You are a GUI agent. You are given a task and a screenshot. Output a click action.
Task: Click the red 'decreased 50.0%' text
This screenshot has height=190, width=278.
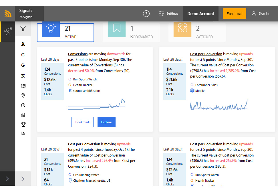(81, 71)
